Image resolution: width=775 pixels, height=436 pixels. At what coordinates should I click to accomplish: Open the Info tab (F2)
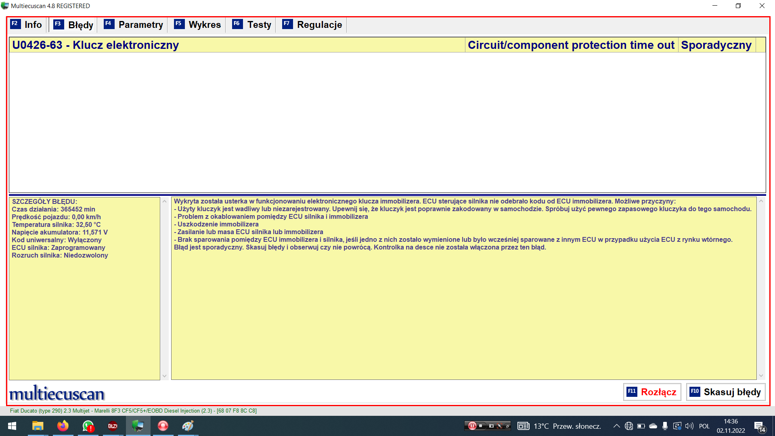(27, 25)
